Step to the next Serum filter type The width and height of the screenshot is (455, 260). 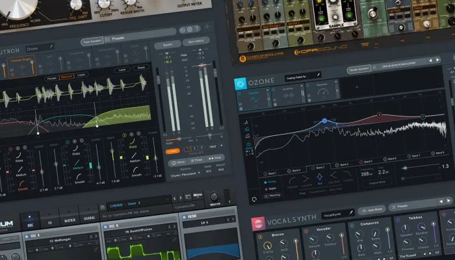[x=233, y=220]
